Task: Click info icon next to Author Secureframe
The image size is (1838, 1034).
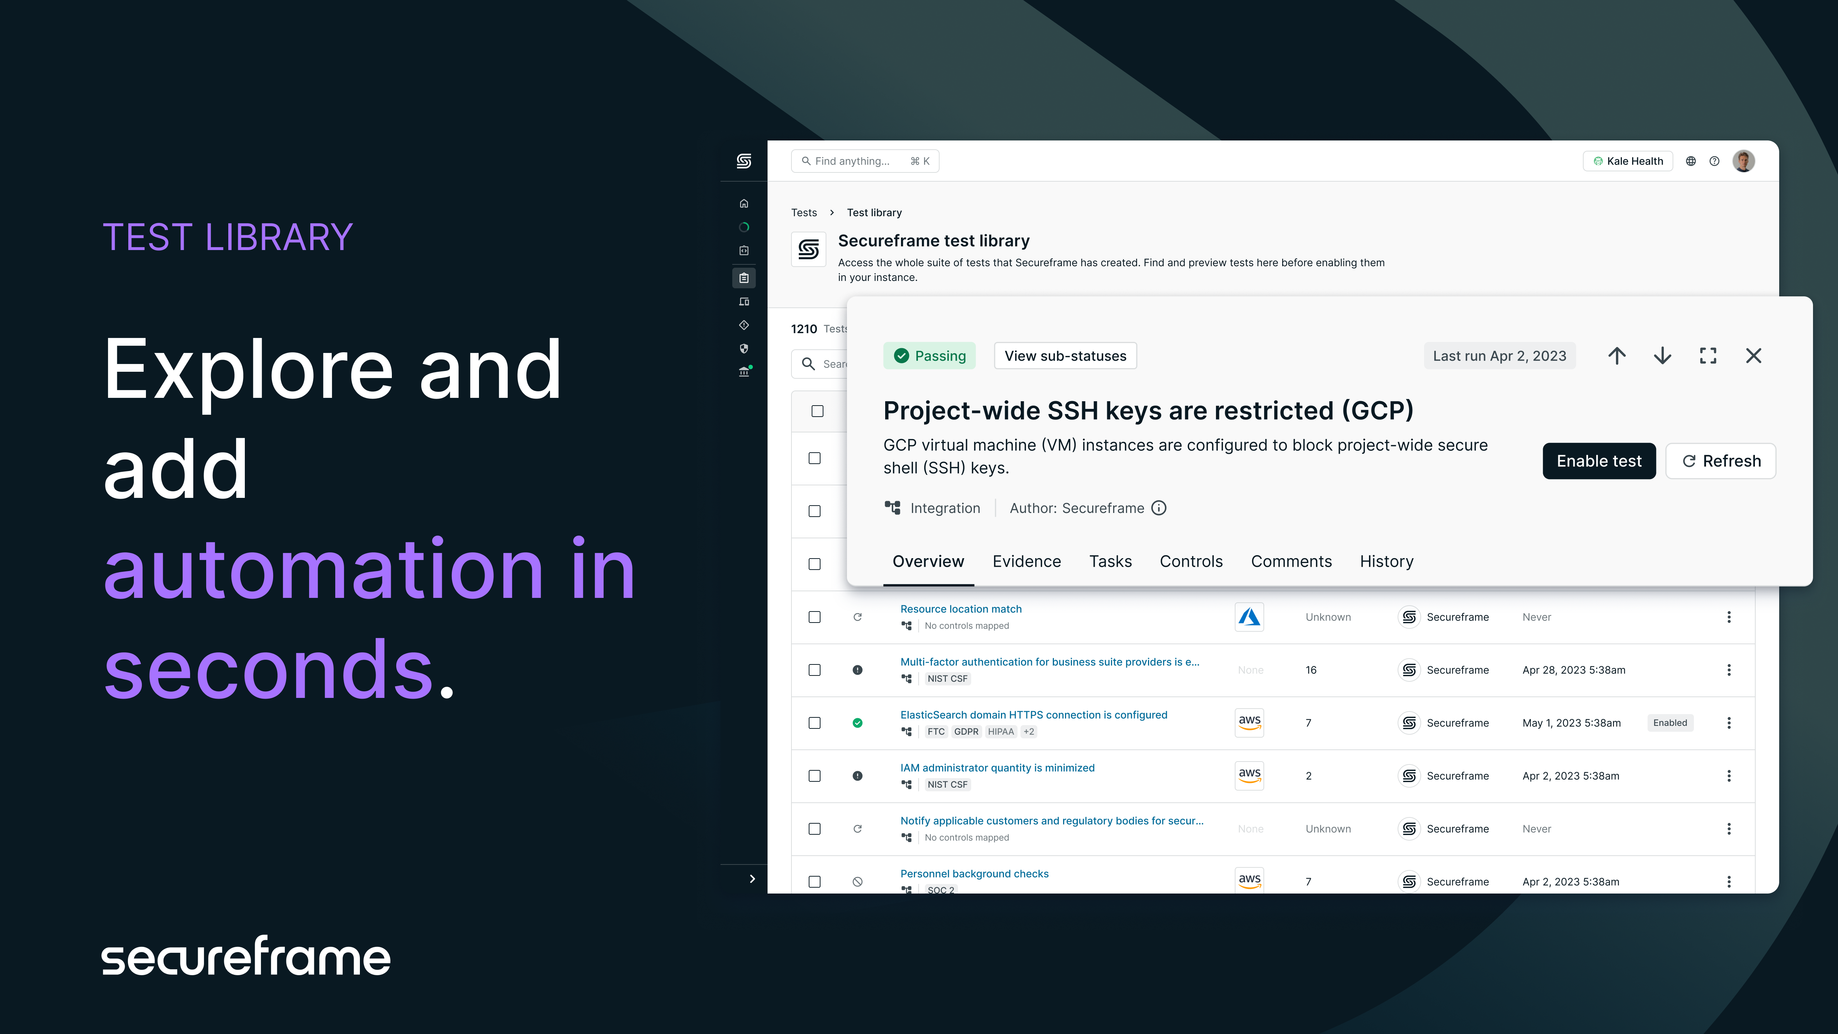Action: (1159, 508)
